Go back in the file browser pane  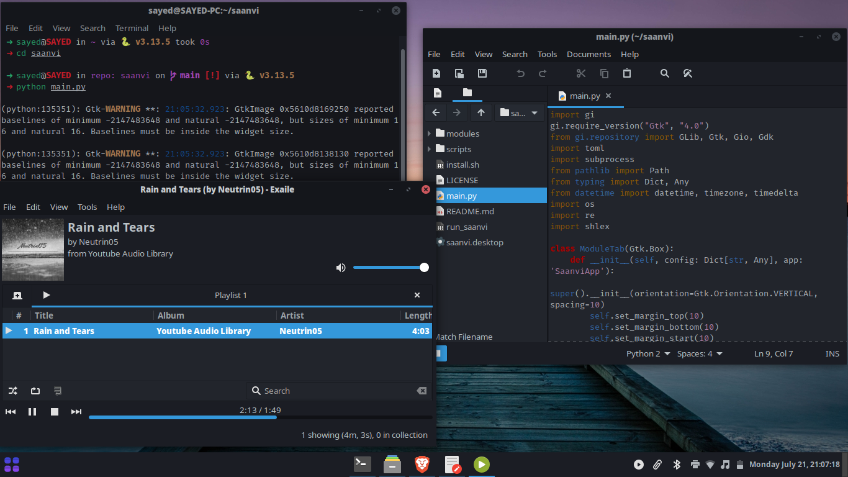click(436, 112)
